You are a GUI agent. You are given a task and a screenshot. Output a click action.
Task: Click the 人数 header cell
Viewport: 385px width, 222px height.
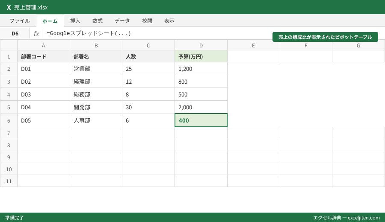[x=148, y=56]
